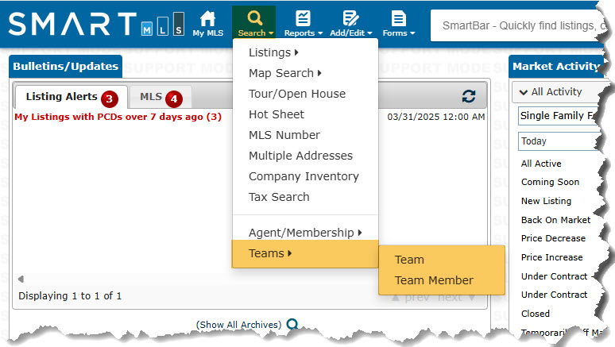Choose Team Member in the submenu
615x347 pixels.
click(x=434, y=280)
